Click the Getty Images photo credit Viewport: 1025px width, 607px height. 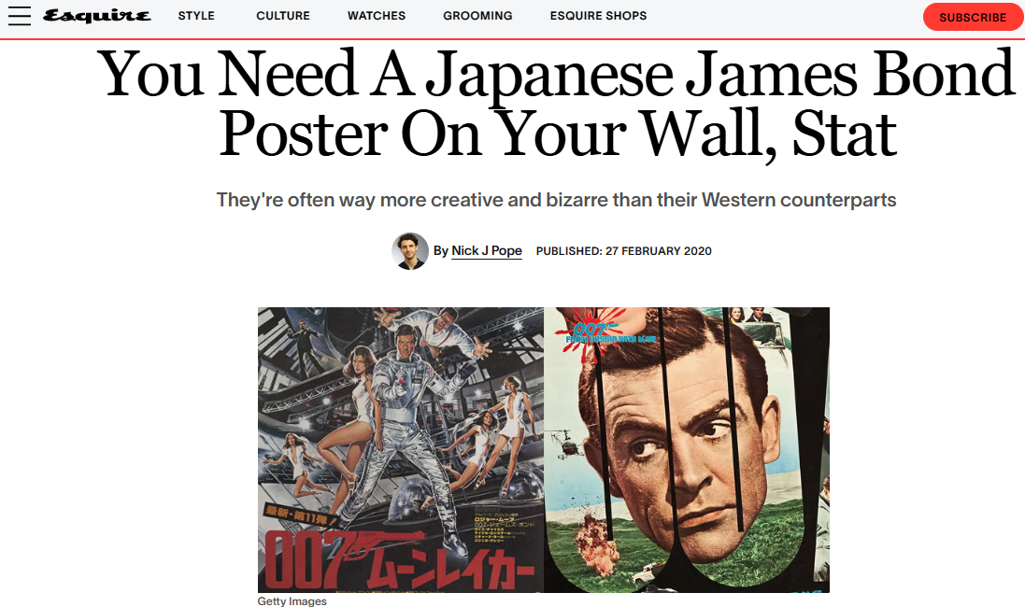click(292, 601)
